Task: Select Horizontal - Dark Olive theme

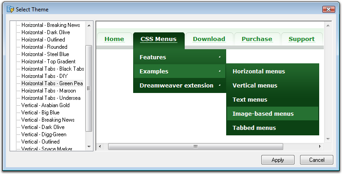Action: pyautogui.click(x=46, y=32)
